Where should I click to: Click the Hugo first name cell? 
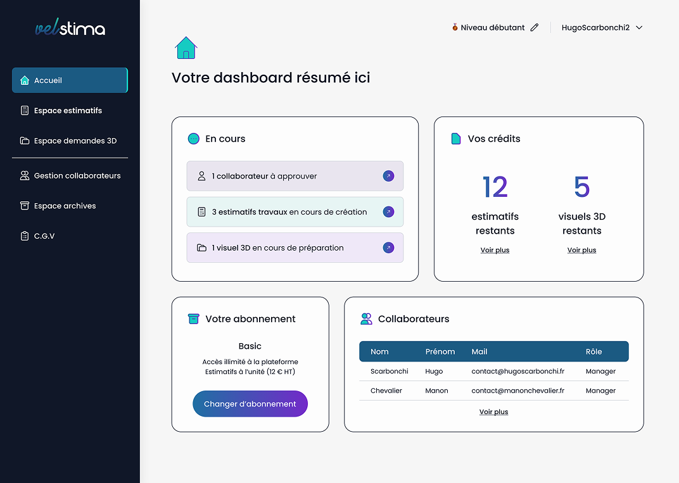tap(434, 372)
